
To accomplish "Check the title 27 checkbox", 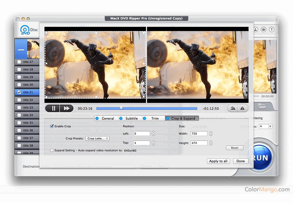I will [19, 62].
